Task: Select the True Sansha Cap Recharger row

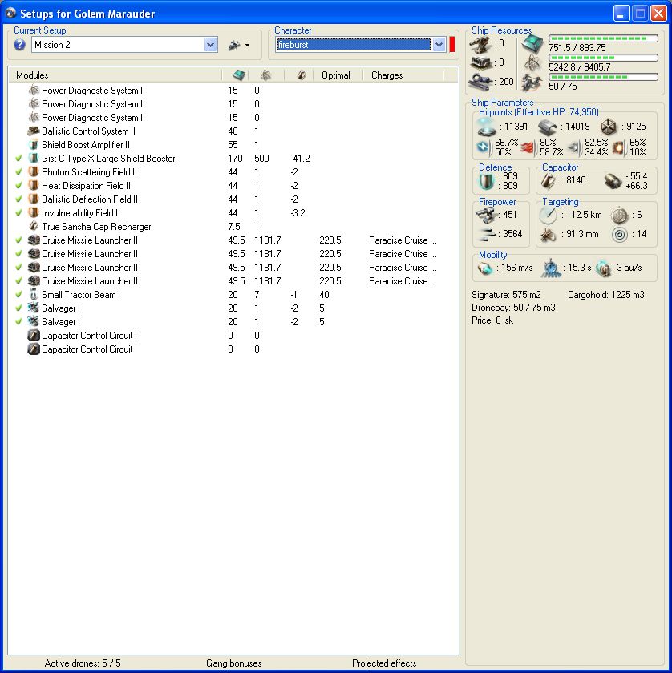Action: click(x=233, y=227)
